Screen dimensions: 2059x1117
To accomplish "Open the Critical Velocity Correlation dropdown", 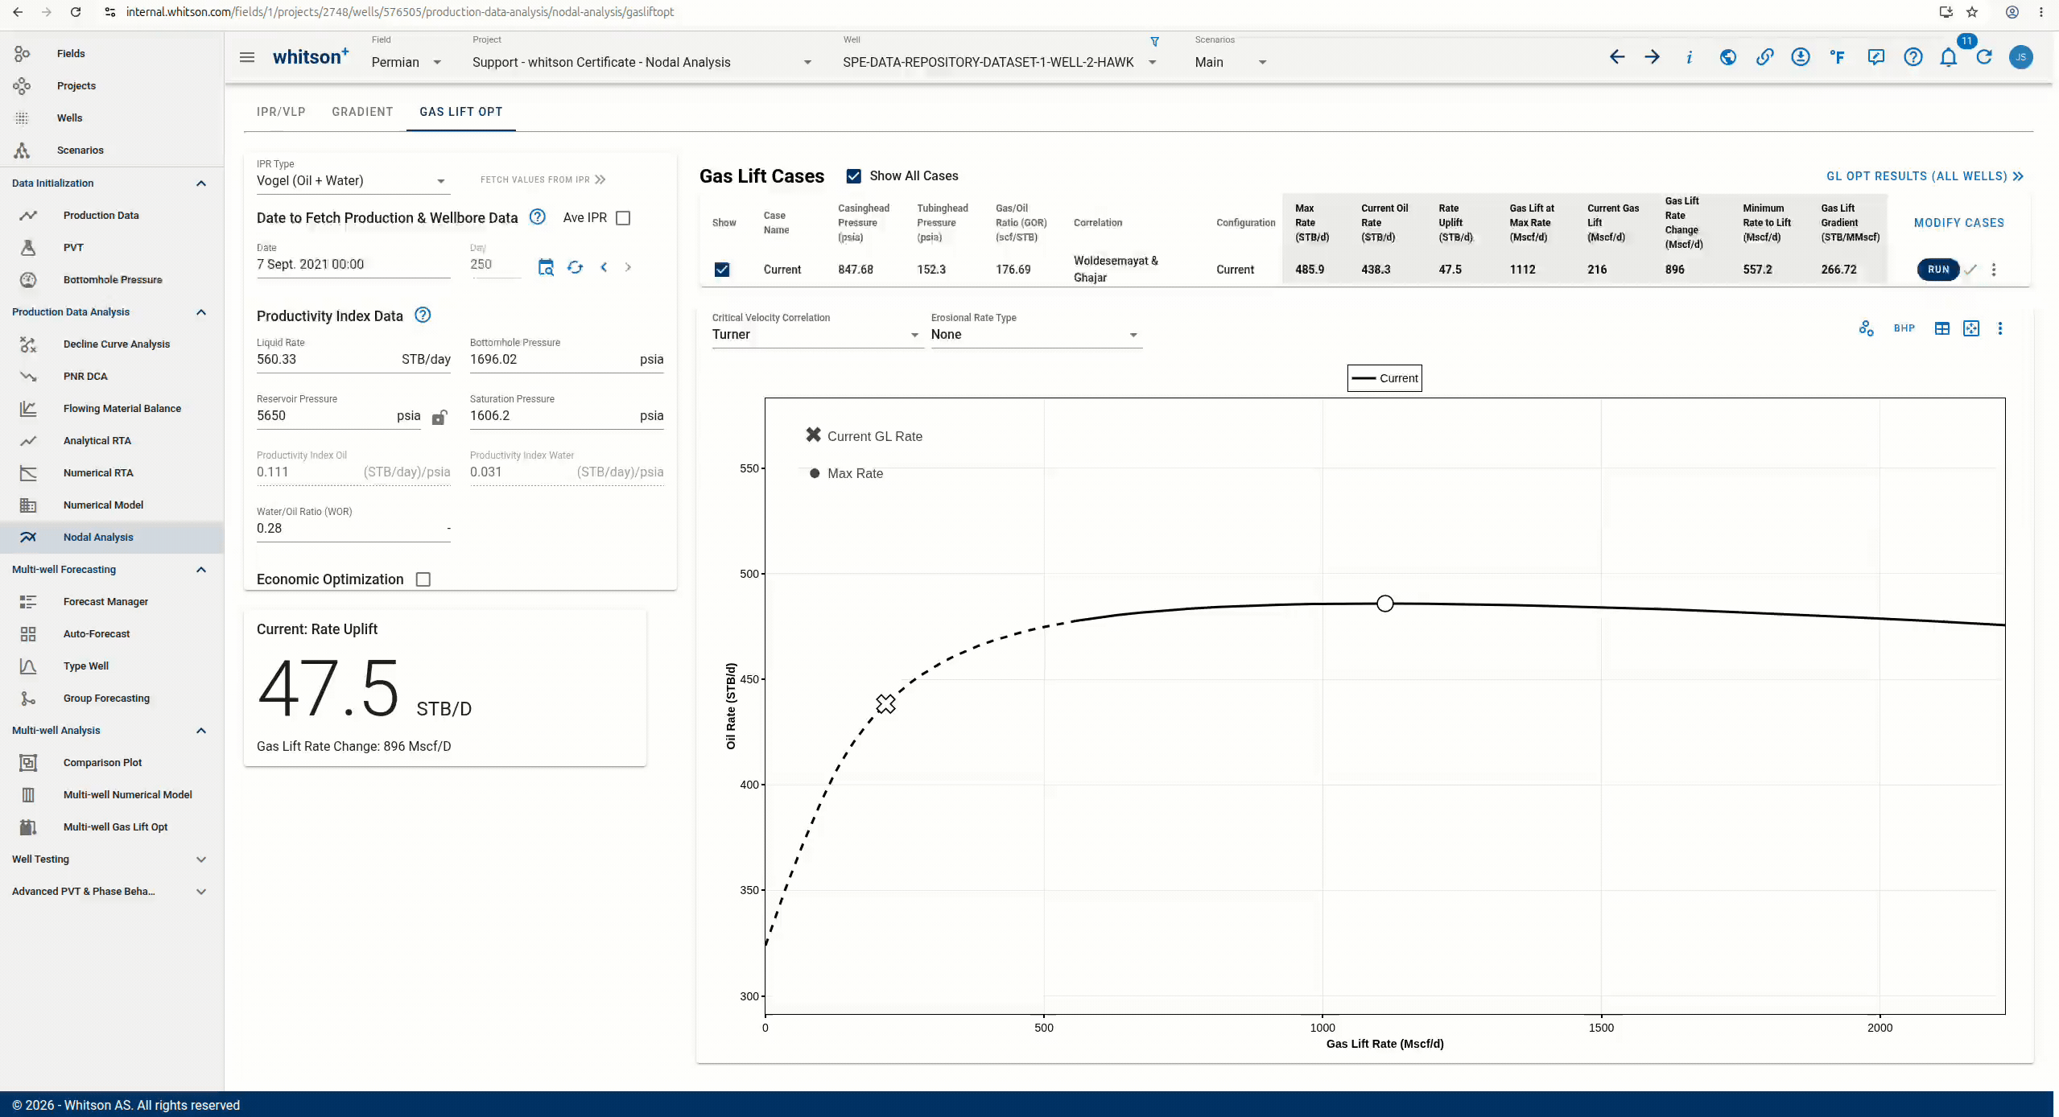I will 815,335.
